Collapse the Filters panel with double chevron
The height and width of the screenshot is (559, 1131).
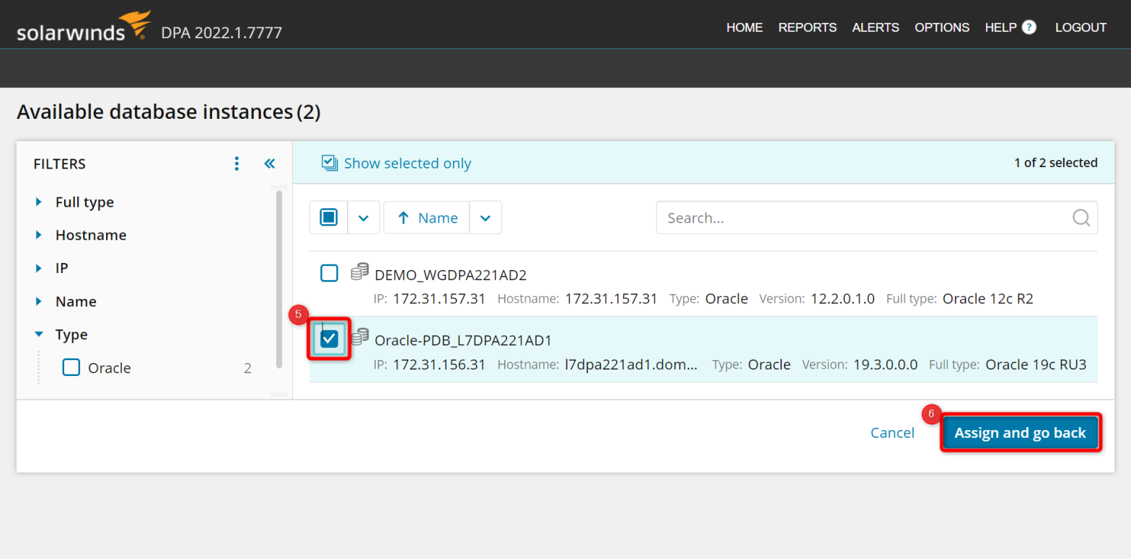pos(269,164)
